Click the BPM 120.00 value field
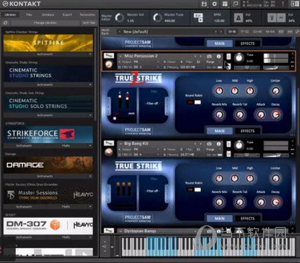 pyautogui.click(x=219, y=20)
